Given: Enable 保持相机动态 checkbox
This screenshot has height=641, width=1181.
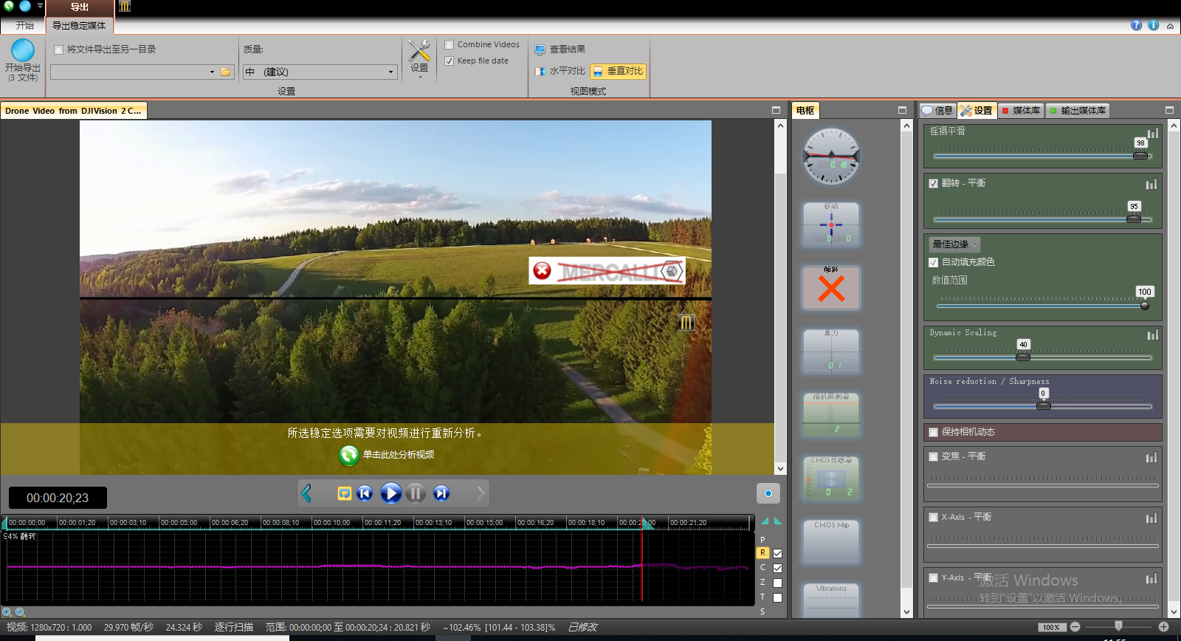Looking at the screenshot, I should pos(933,432).
